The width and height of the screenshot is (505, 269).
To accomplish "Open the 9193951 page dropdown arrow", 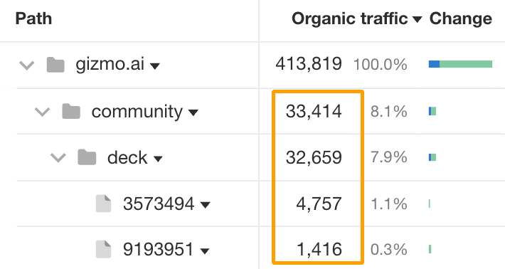I will point(205,250).
